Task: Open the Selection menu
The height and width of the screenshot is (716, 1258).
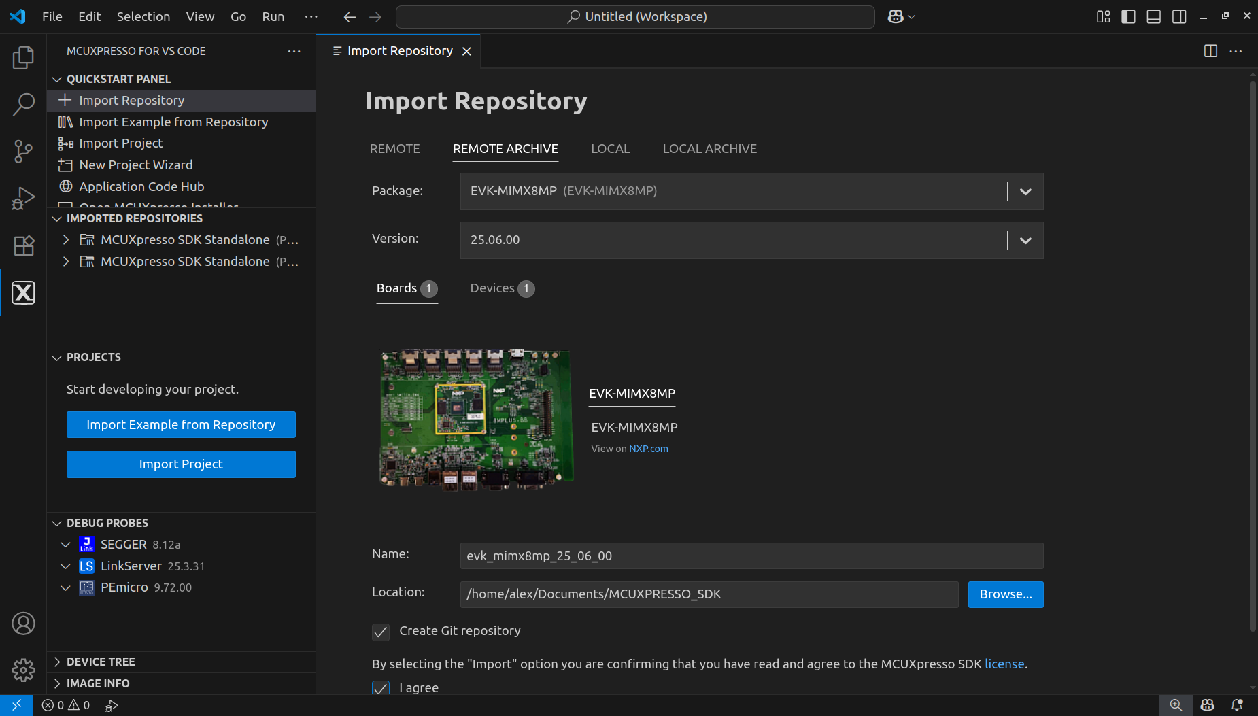Action: [143, 16]
